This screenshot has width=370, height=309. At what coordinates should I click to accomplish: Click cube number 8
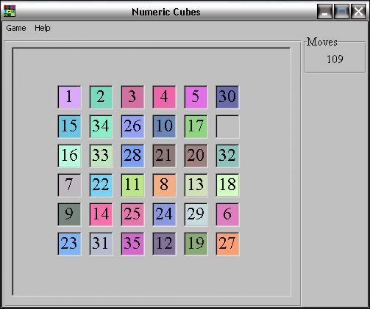[164, 185]
